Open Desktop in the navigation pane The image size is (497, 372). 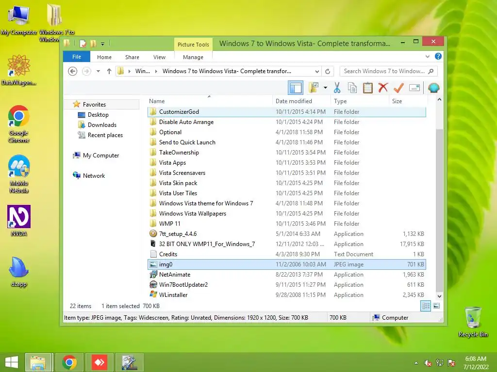click(98, 114)
